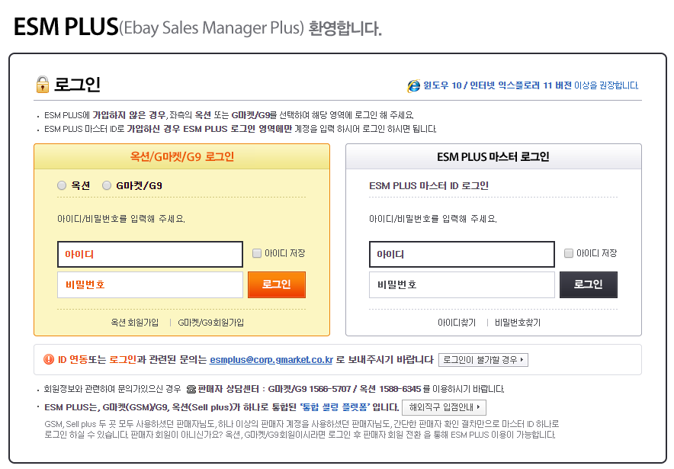Open 아이디찾기 link

(x=457, y=323)
